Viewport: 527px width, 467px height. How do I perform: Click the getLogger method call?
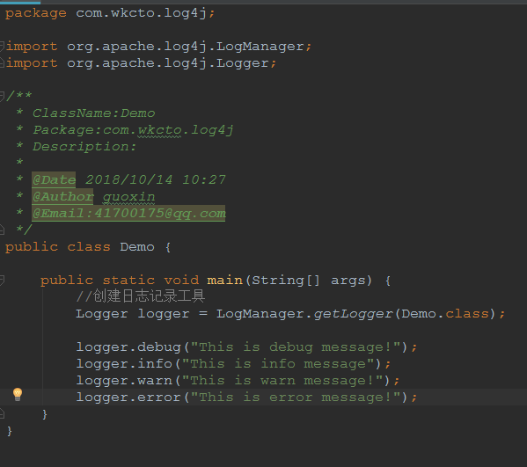(353, 314)
